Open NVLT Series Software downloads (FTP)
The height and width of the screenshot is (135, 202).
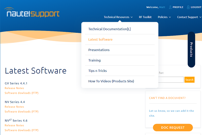[22, 130]
